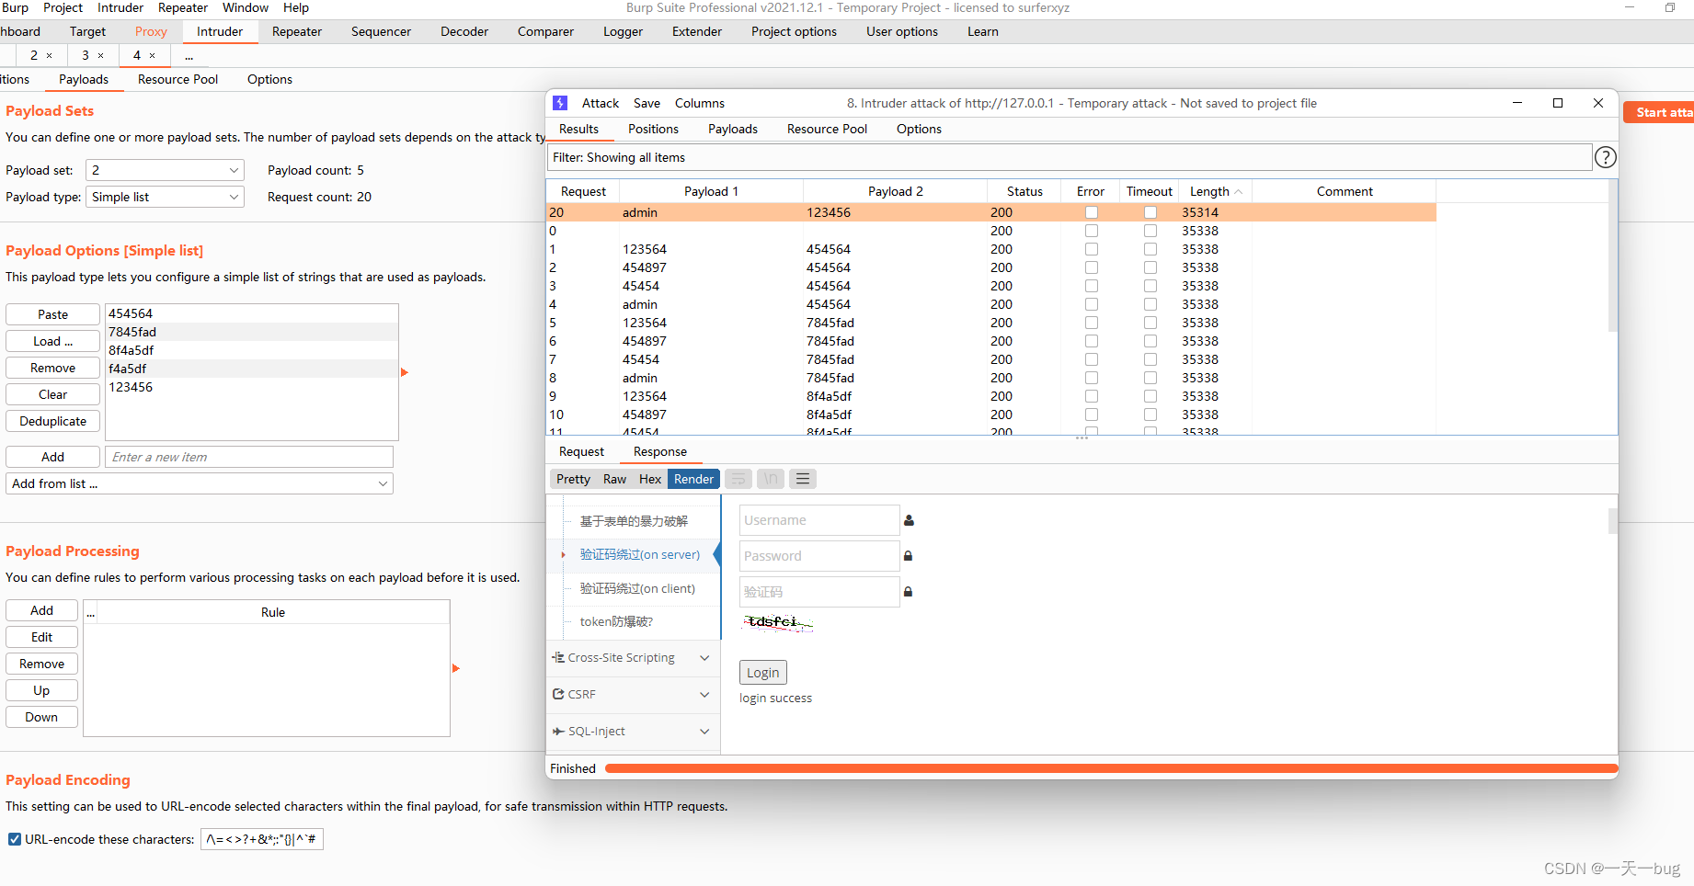This screenshot has width=1694, height=886.
Task: Click the CSRF share icon
Action: [558, 694]
